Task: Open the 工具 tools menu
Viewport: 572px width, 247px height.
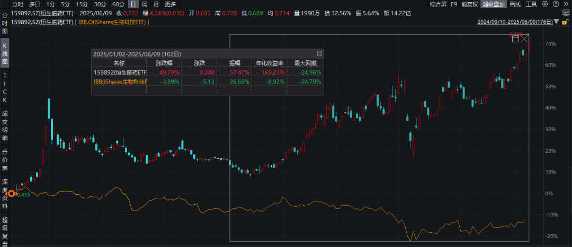Action: (x=532, y=4)
